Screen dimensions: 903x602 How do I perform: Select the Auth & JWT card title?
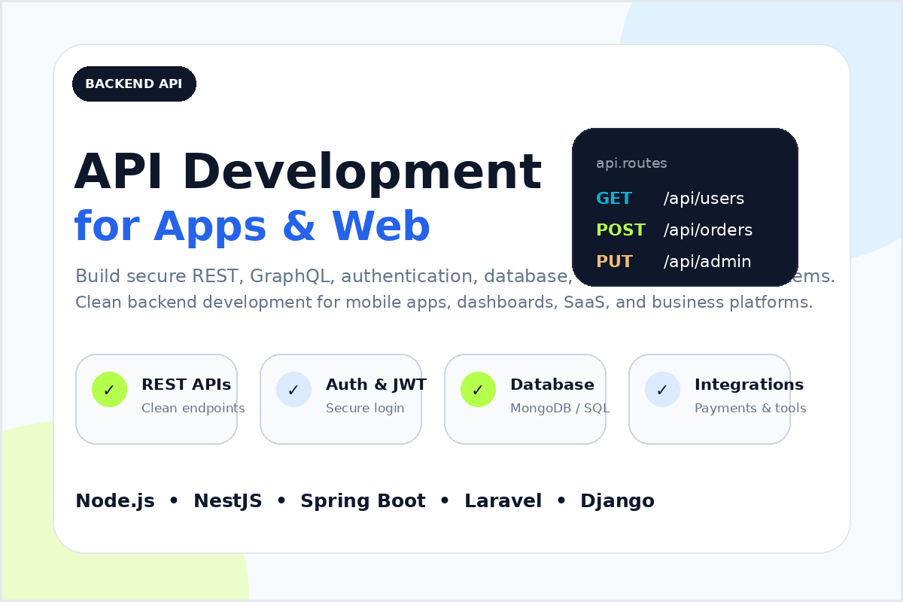376,385
